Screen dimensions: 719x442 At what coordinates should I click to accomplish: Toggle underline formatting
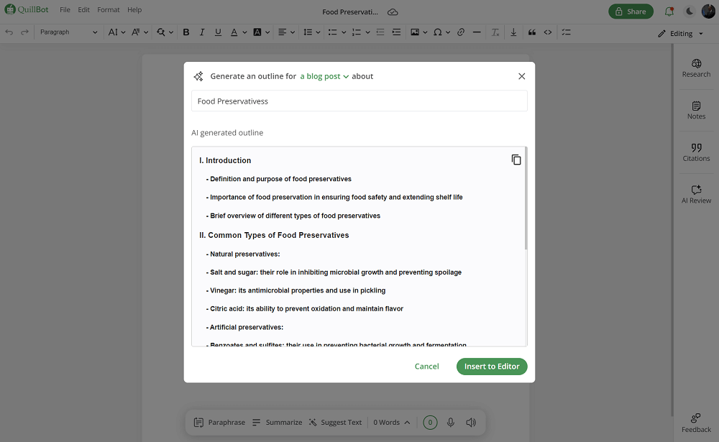218,32
